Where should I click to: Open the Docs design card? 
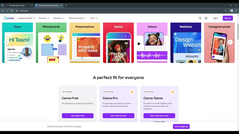(x=18, y=43)
